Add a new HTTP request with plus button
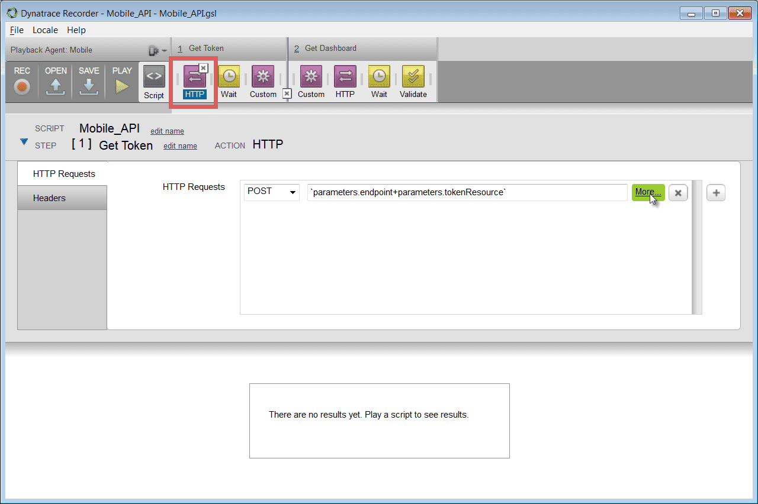This screenshot has width=758, height=504. tap(716, 193)
